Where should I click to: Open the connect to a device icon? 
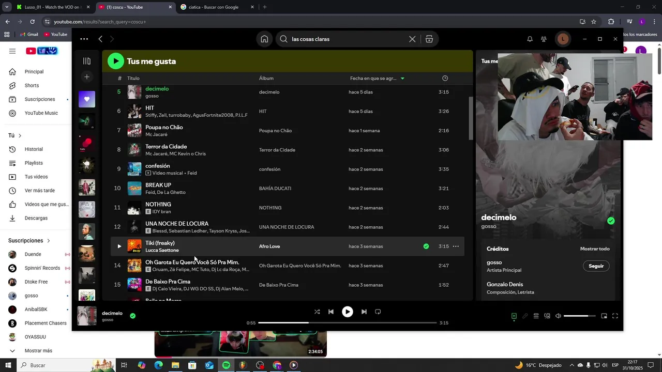click(547, 316)
